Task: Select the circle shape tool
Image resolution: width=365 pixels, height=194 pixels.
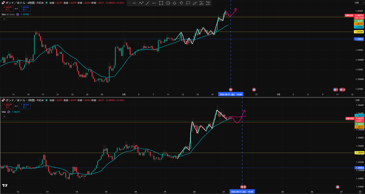Action: pos(168,3)
